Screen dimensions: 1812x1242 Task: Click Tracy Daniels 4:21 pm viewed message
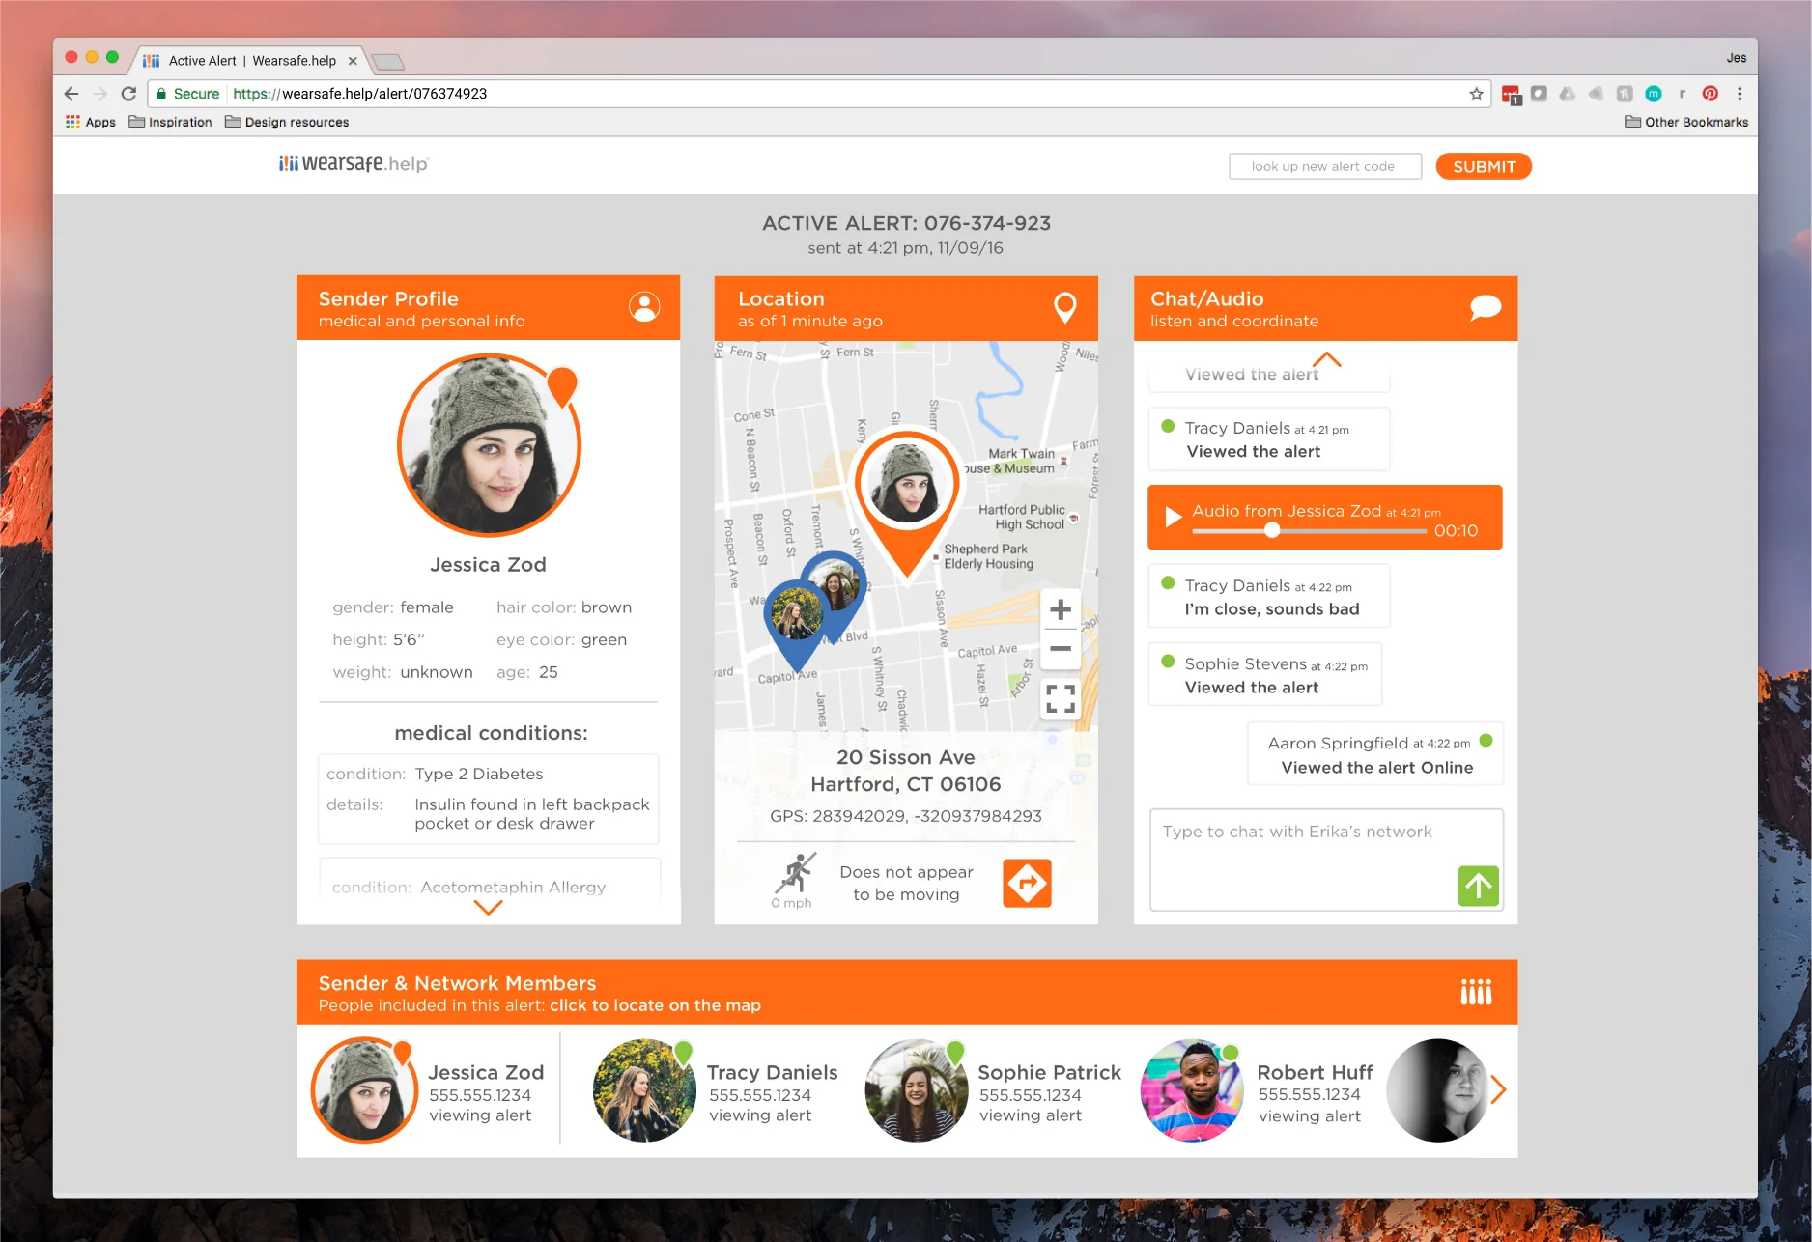pyautogui.click(x=1268, y=439)
